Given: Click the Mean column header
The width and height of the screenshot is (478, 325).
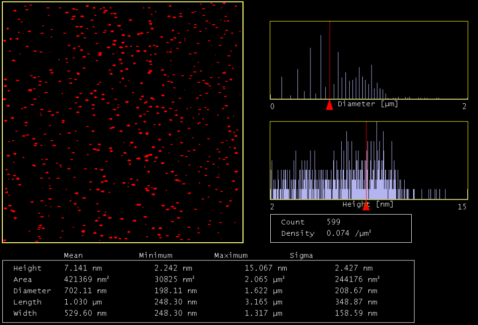Looking at the screenshot, I should tap(73, 255).
